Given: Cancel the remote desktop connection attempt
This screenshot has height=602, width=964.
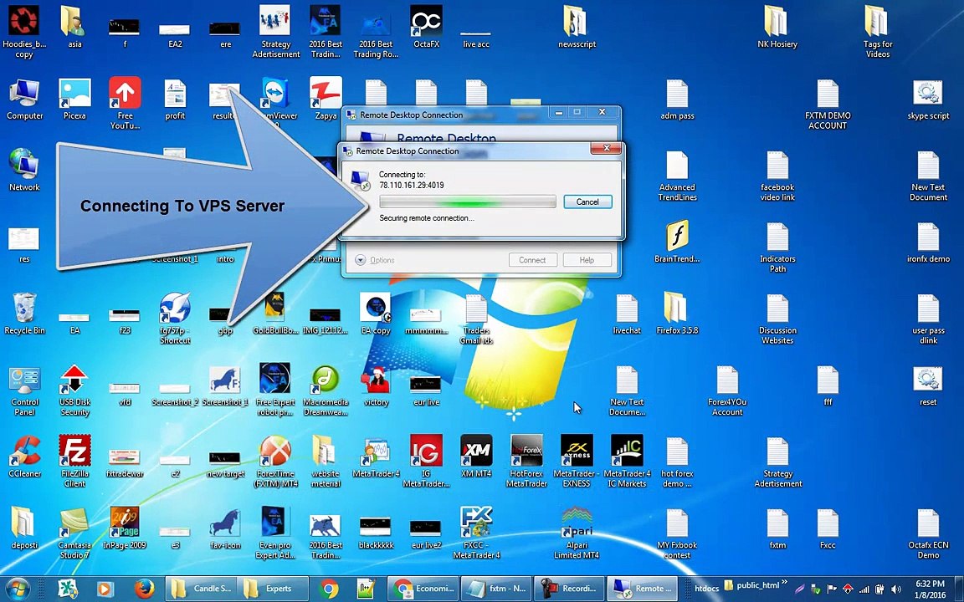Looking at the screenshot, I should (587, 202).
